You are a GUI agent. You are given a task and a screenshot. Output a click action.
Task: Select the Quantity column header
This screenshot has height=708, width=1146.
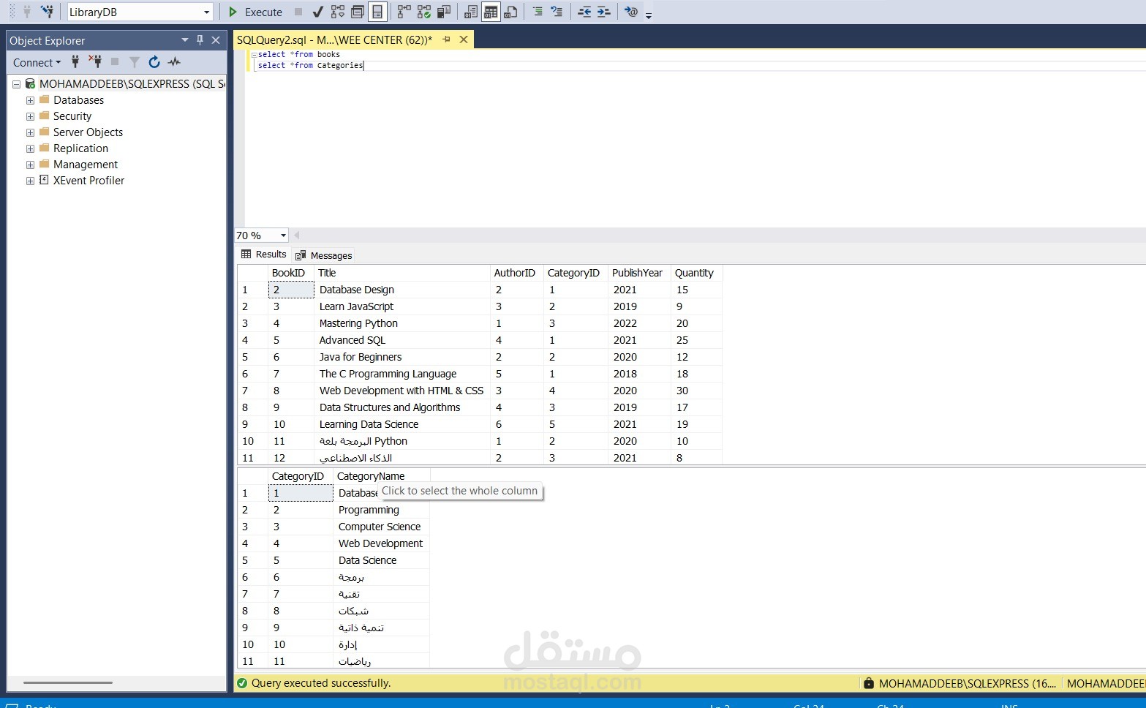pos(696,273)
